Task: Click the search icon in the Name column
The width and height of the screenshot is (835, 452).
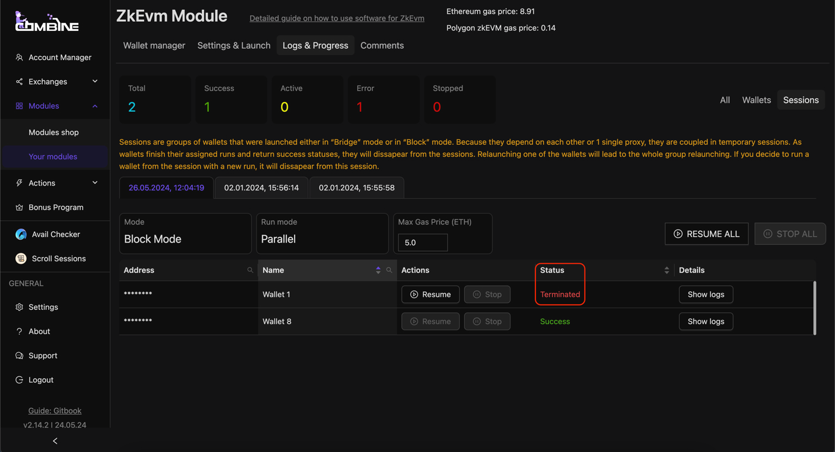Action: tap(389, 270)
